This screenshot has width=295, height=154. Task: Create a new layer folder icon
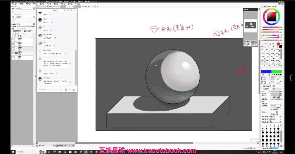(x=18, y=34)
